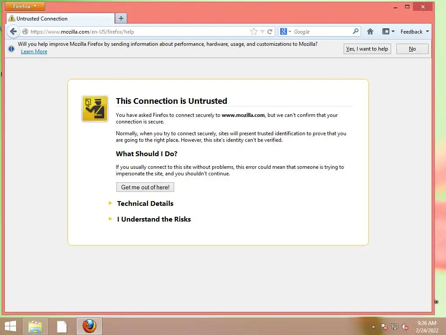Click the search magnifier icon
The width and height of the screenshot is (446, 335).
pos(355,31)
